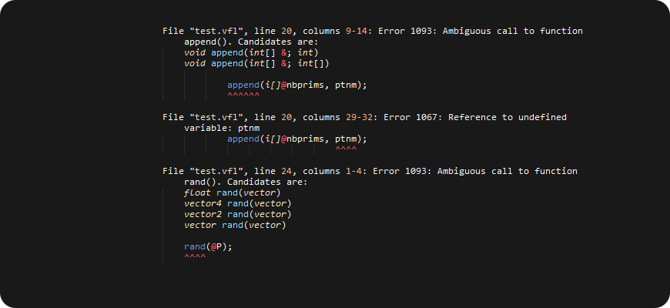
Task: Click the first 'File "test.vfl", line 20' error header
Action: pyautogui.click(x=228, y=31)
